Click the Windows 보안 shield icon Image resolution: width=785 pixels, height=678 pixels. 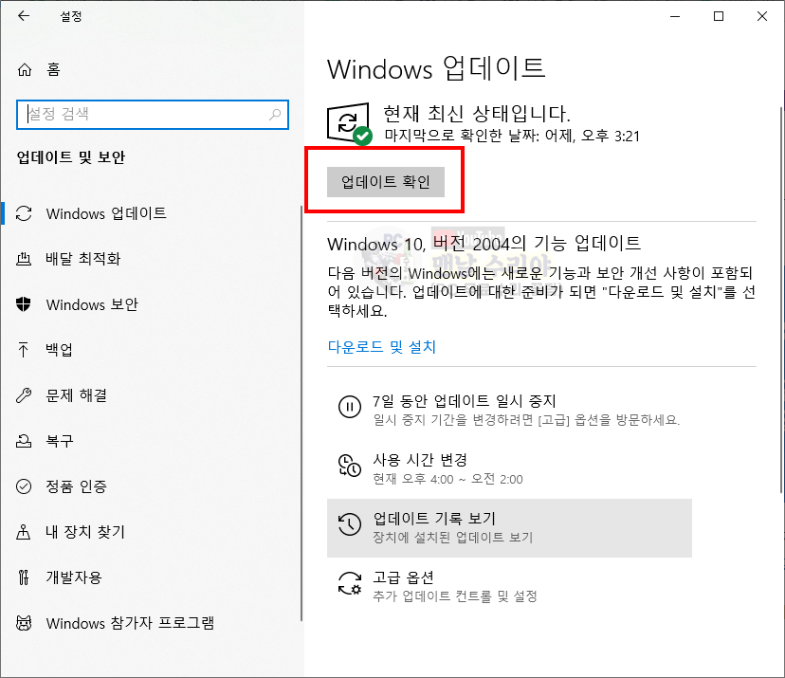click(24, 304)
